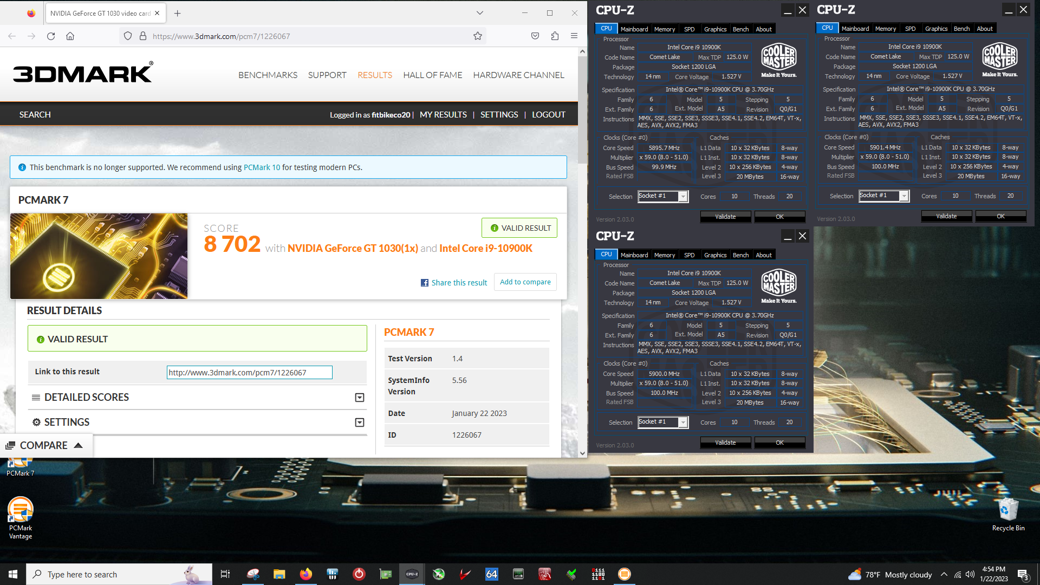Open Socket #1 dropdown in top-right CPU-Z
Screen dimensions: 1040x585
pos(884,196)
